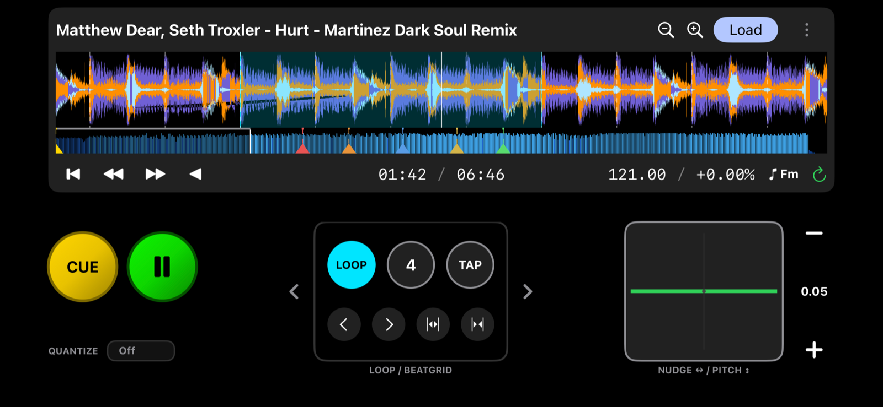Toggle reverse playback arrow

pos(195,174)
